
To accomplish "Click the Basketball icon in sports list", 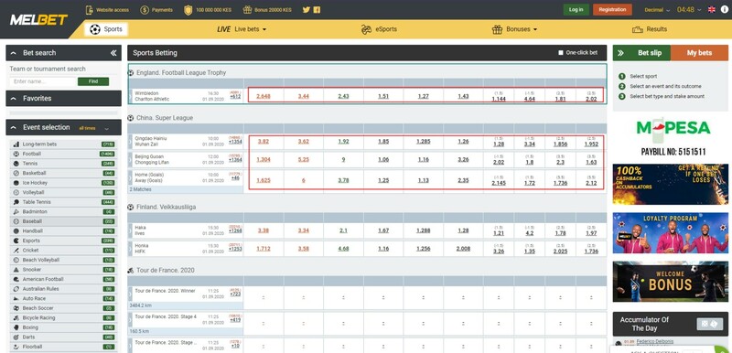I will pyautogui.click(x=16, y=173).
